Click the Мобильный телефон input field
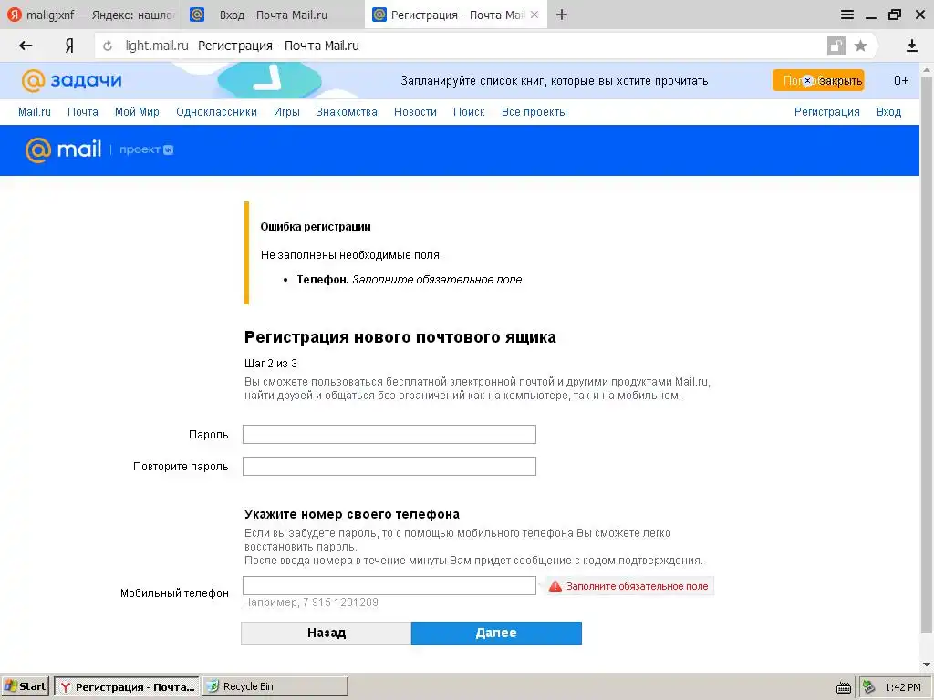This screenshot has width=934, height=700. (389, 586)
